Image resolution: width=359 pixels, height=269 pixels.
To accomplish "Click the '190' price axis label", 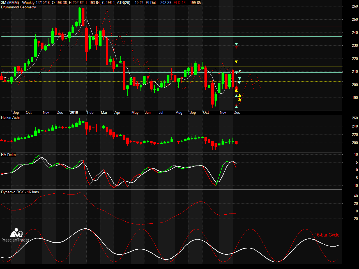I will coord(355,98).
